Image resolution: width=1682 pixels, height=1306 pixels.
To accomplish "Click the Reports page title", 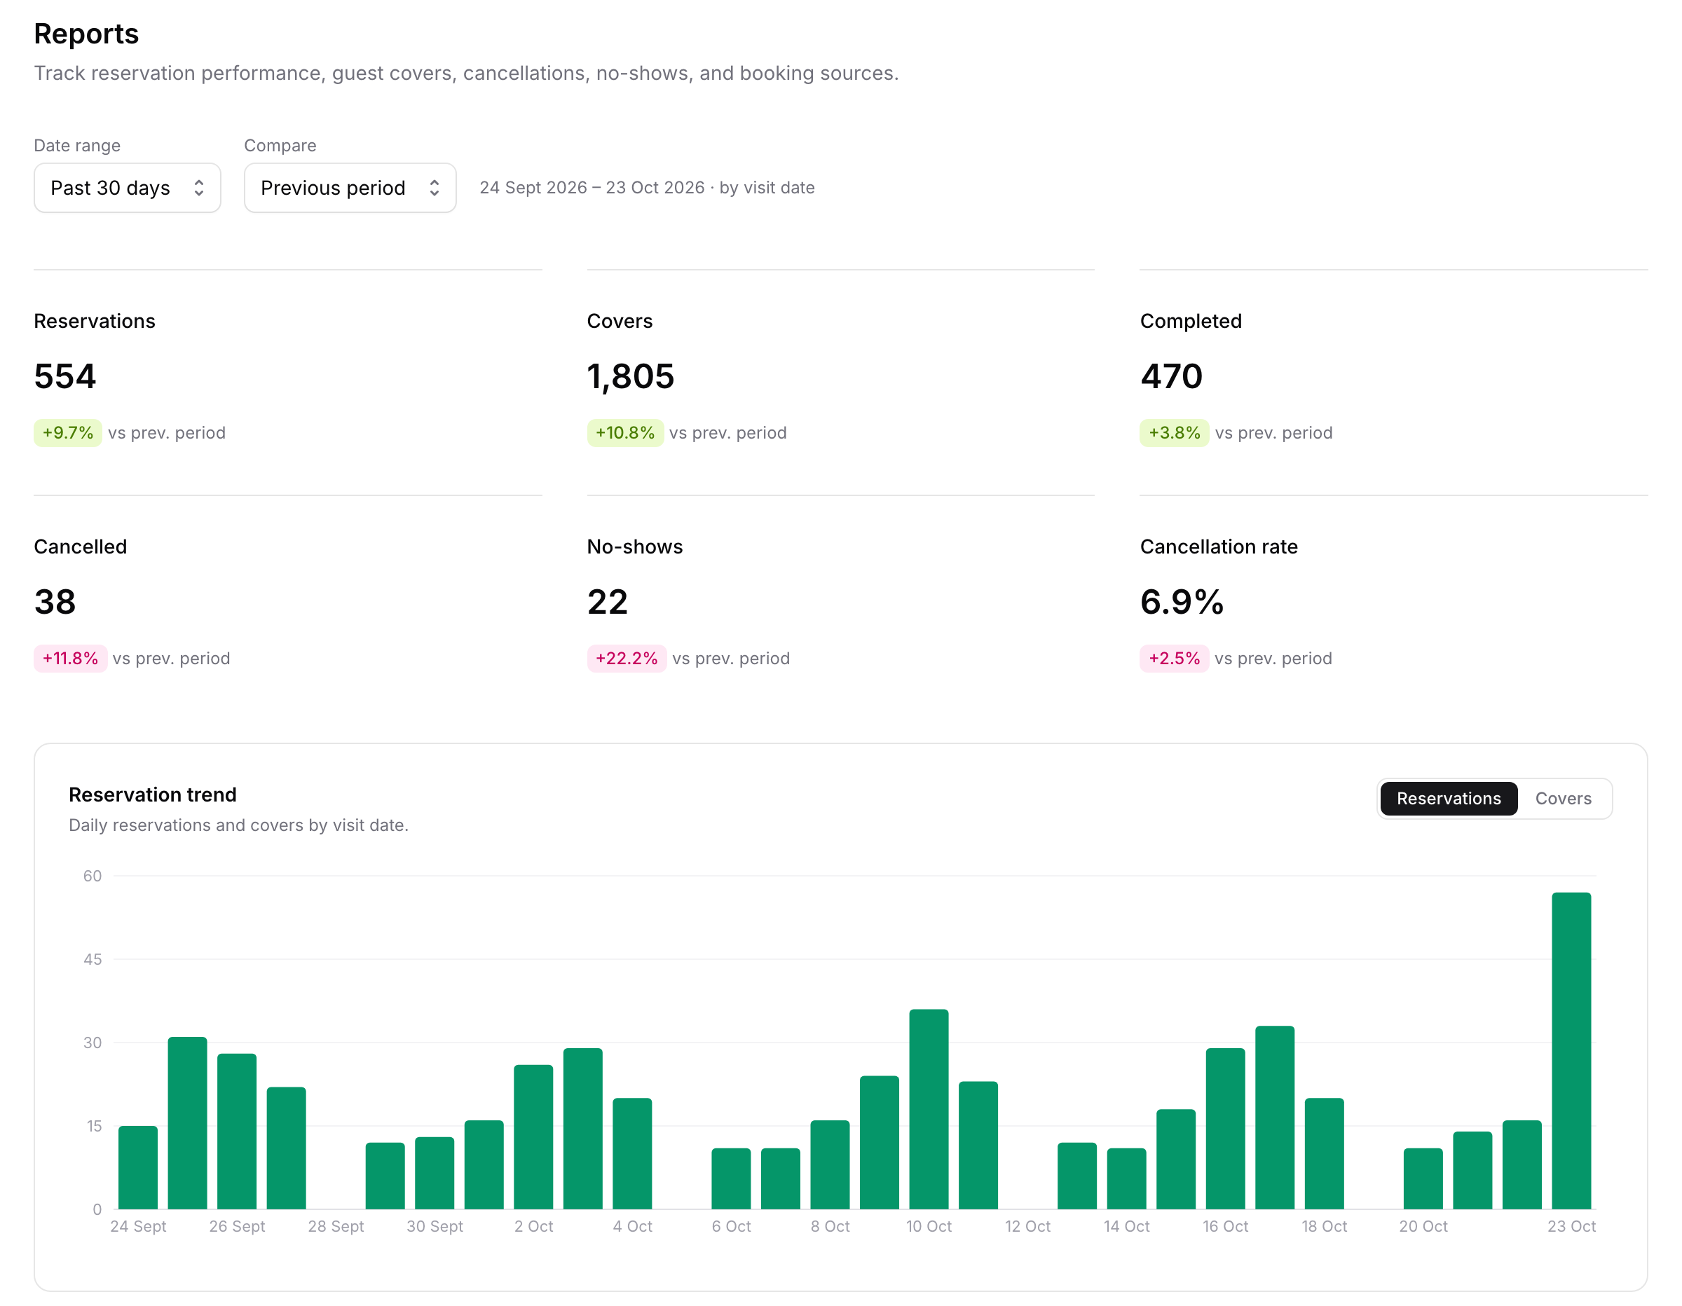I will click(x=86, y=34).
